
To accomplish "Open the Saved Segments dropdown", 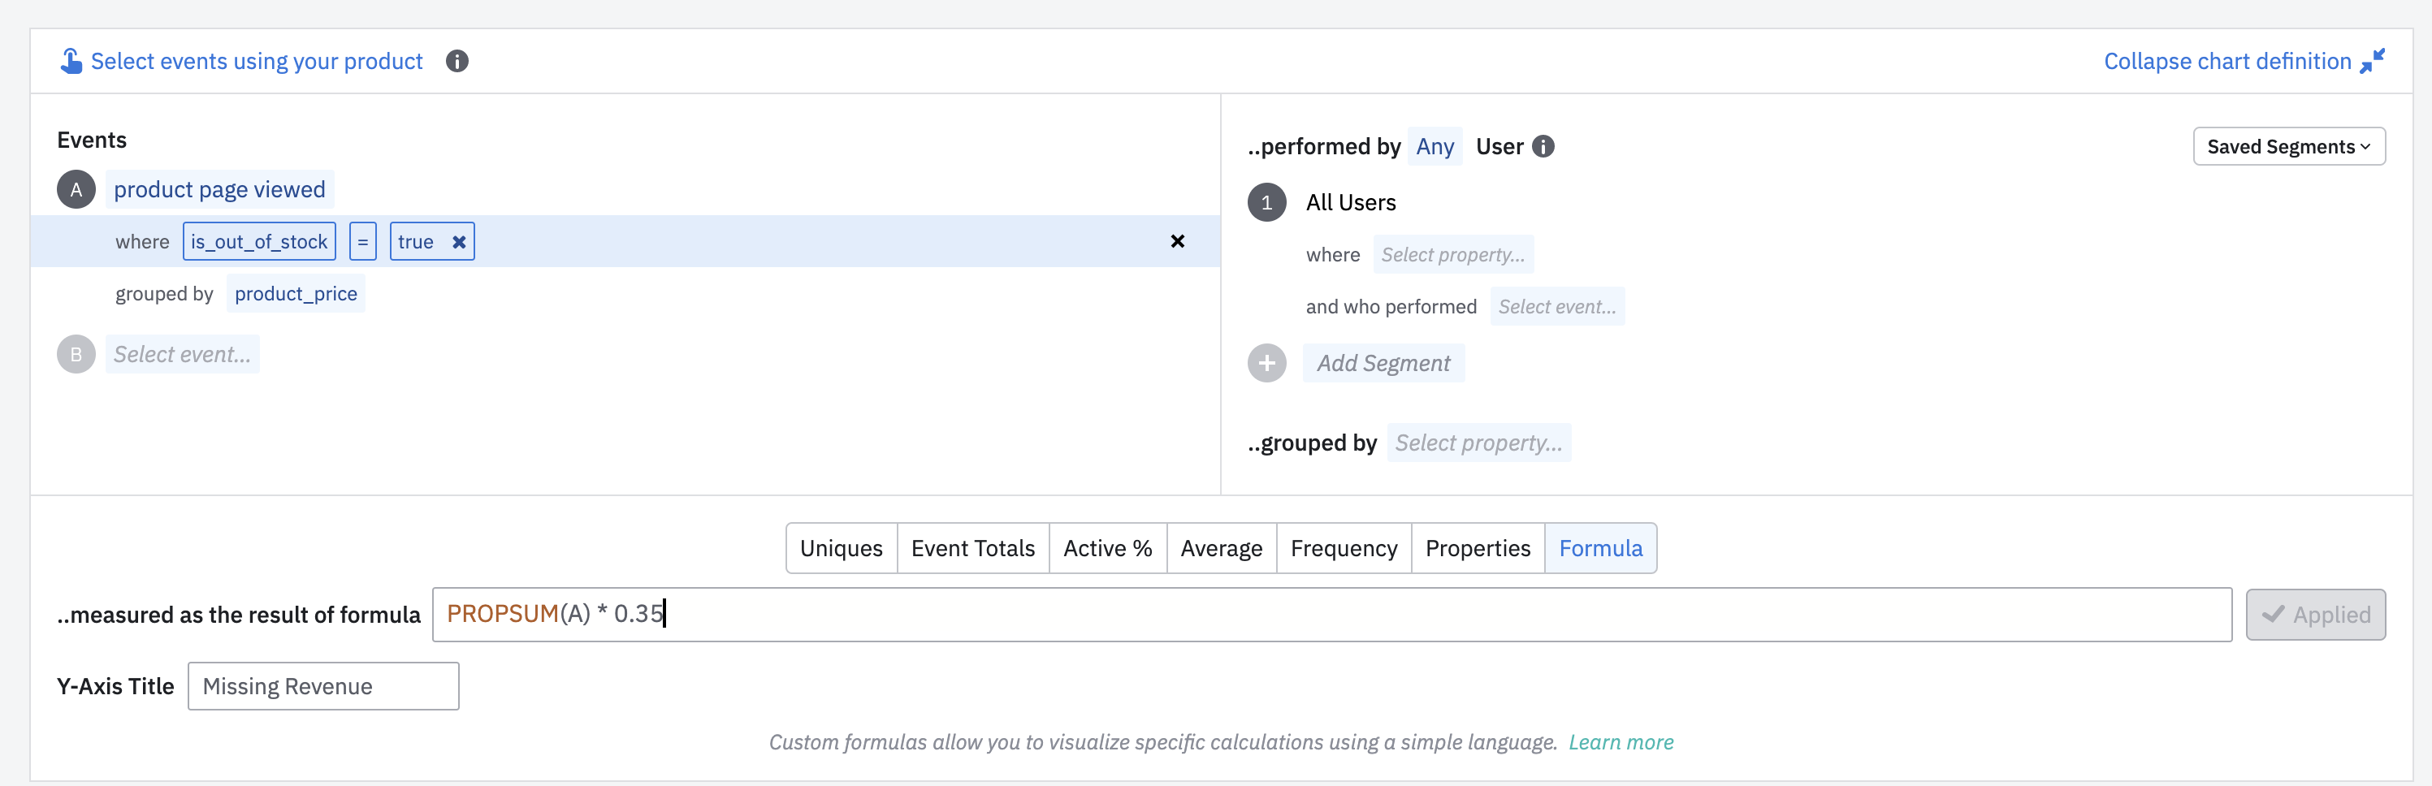I will (x=2287, y=146).
